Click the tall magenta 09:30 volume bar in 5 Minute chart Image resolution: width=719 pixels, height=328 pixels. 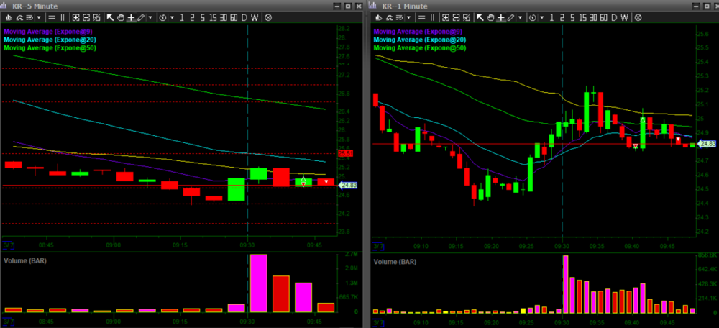click(x=259, y=283)
